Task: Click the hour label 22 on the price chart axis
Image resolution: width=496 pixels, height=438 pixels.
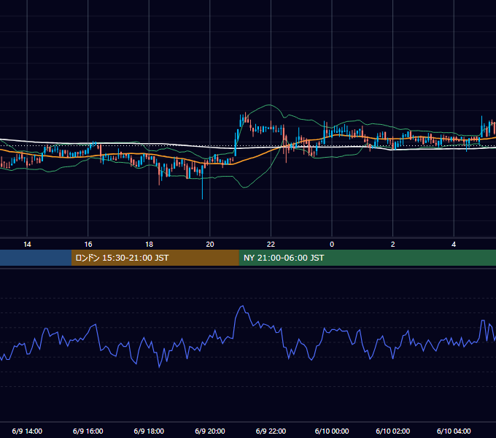Action: coord(271,245)
